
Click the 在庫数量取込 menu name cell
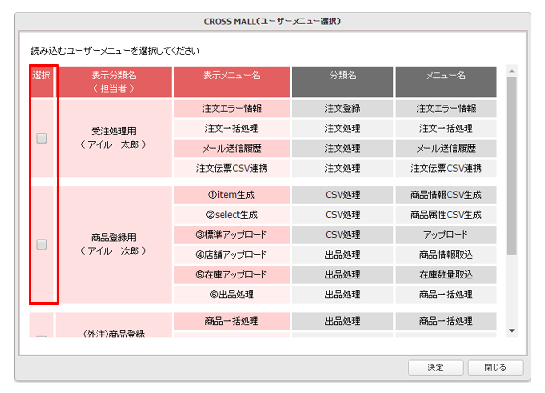click(446, 275)
